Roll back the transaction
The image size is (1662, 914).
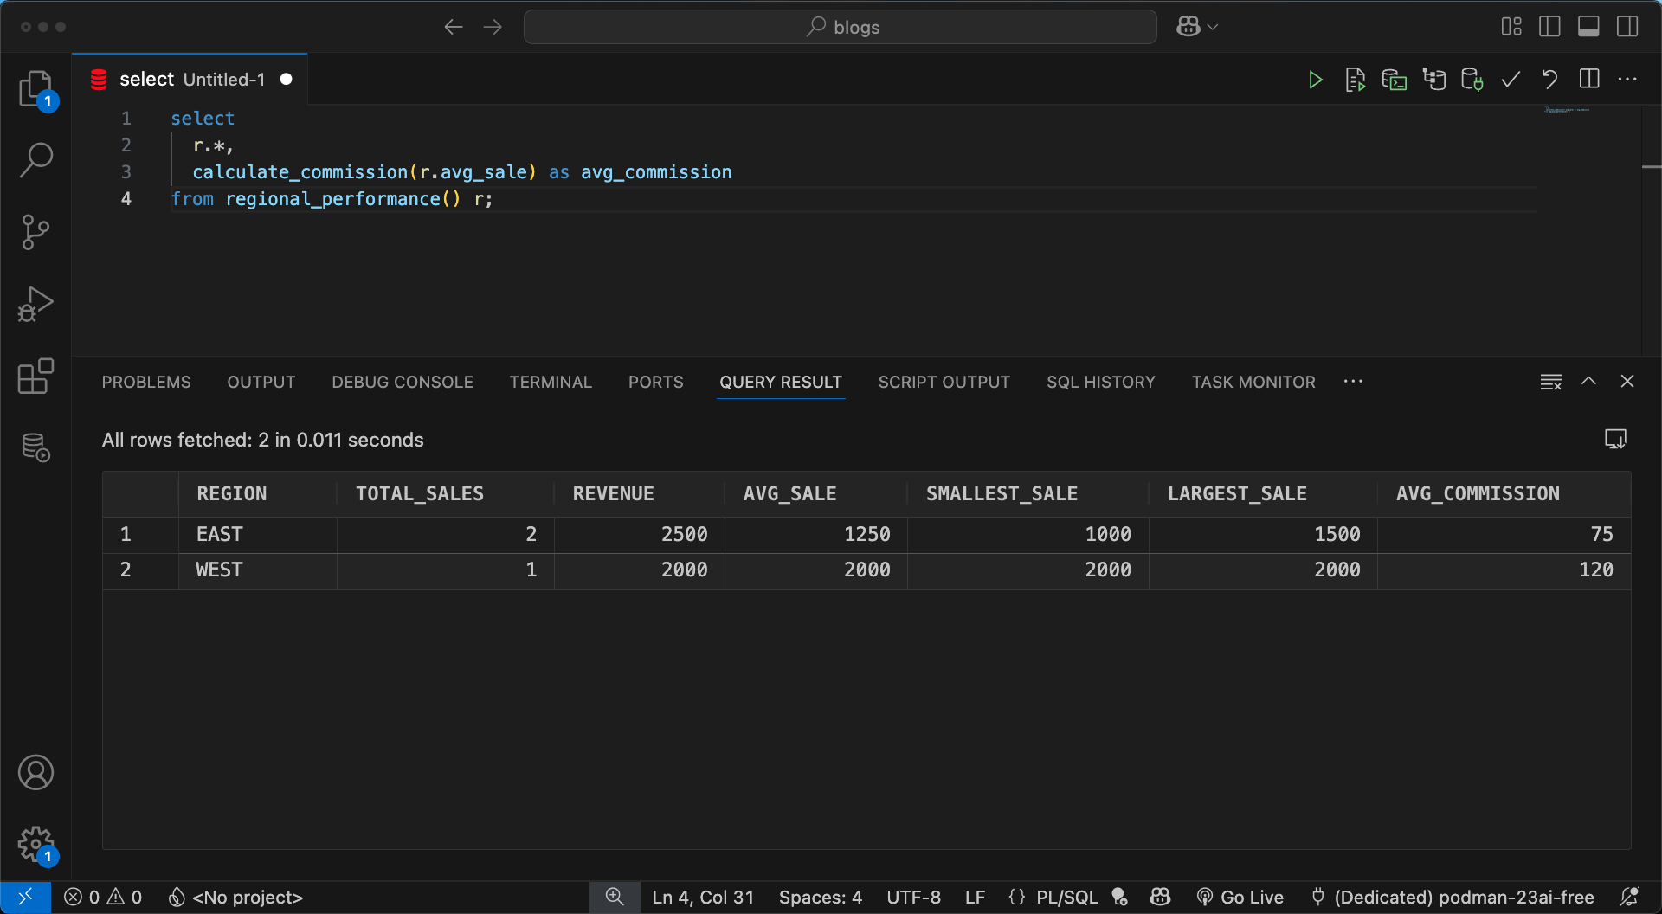pos(1549,80)
